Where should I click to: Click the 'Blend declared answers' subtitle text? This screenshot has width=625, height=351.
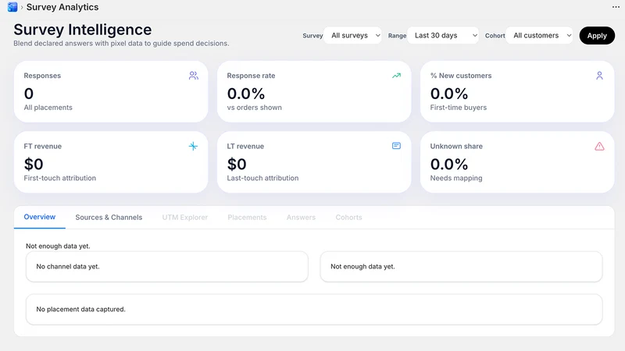click(x=121, y=44)
